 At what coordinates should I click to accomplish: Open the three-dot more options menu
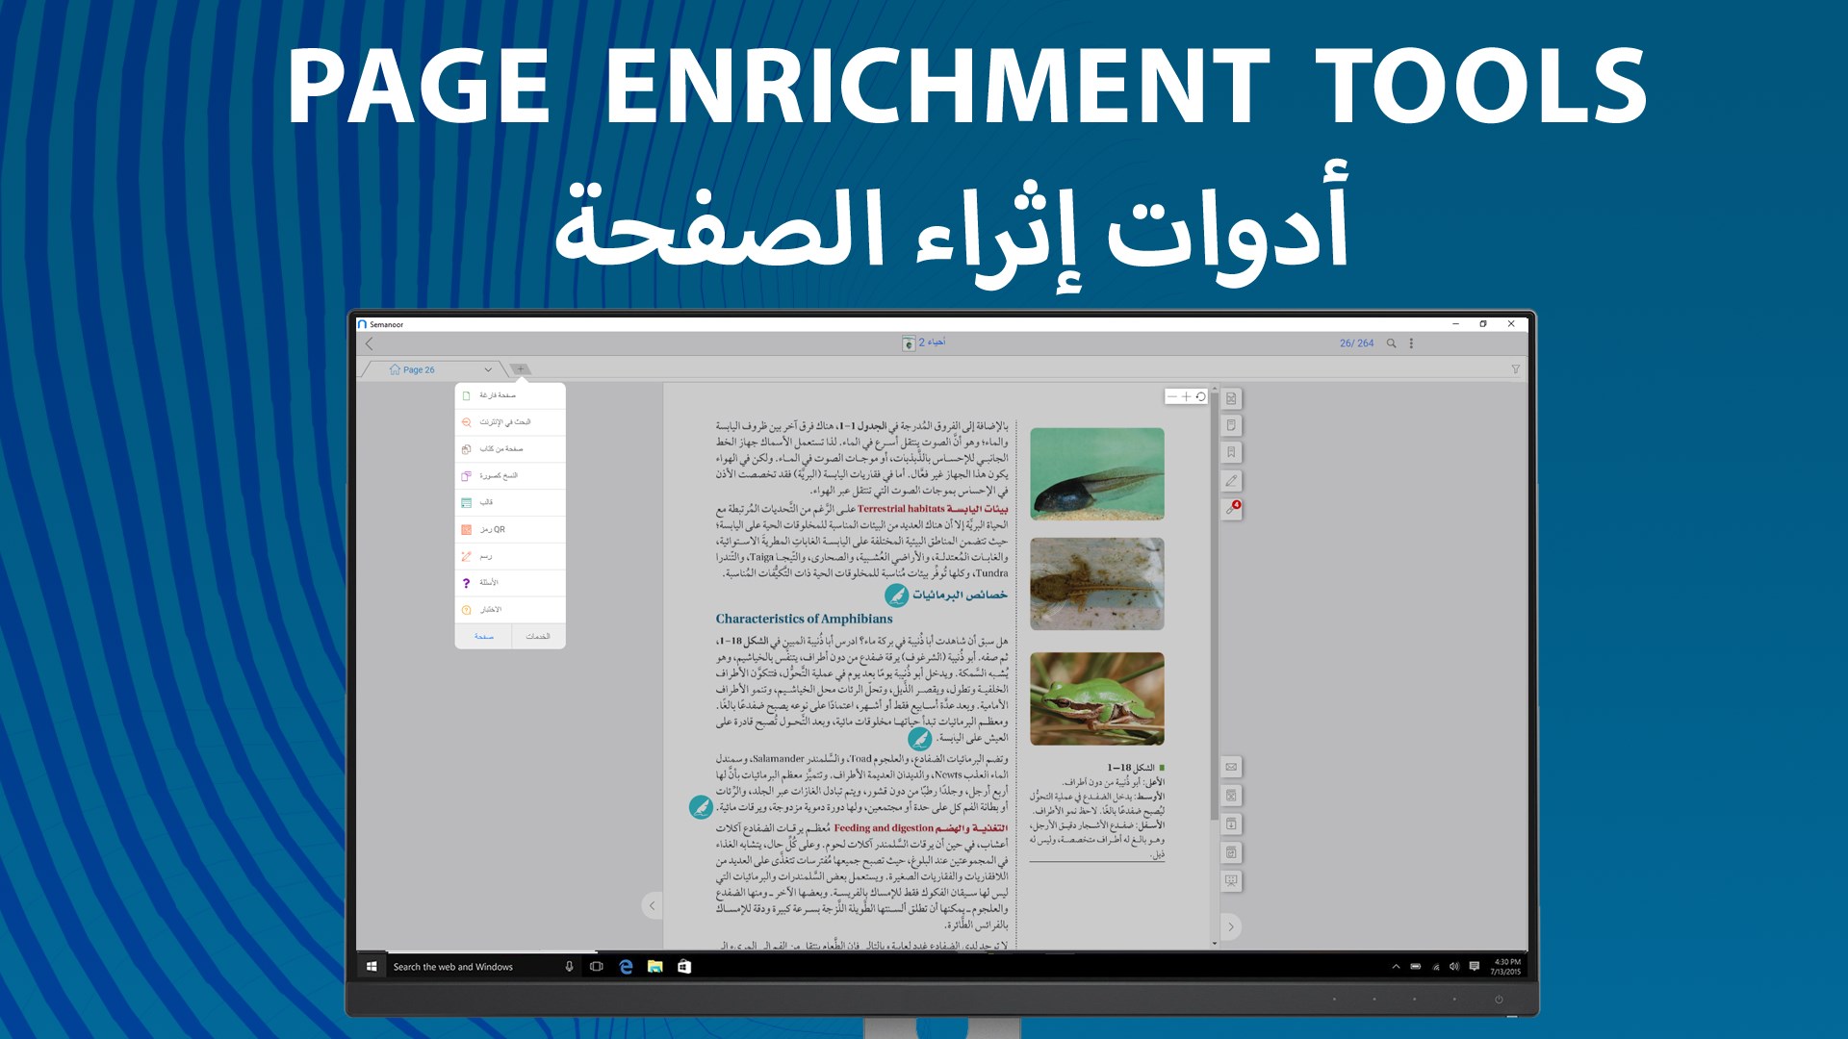1411,343
